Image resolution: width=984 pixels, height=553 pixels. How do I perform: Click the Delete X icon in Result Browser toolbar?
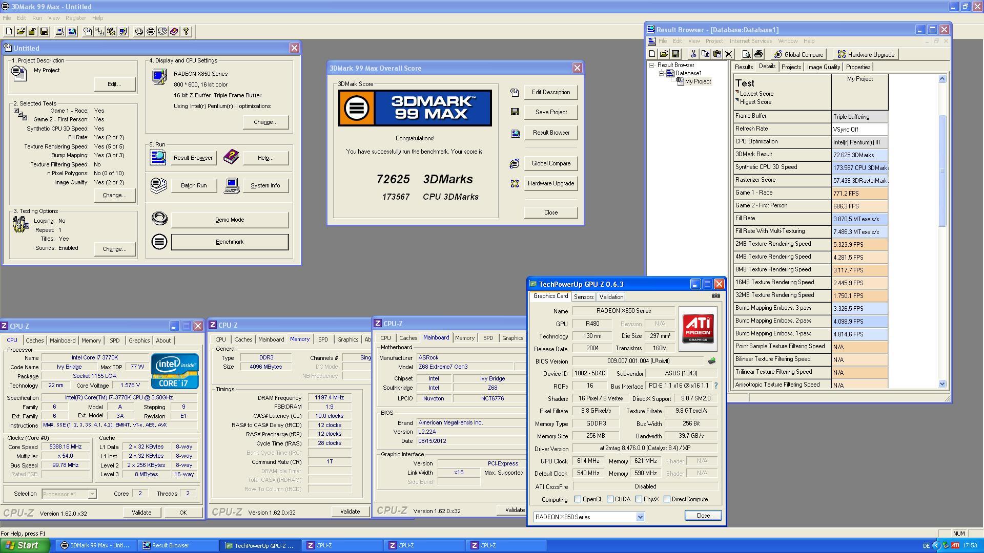coord(729,54)
